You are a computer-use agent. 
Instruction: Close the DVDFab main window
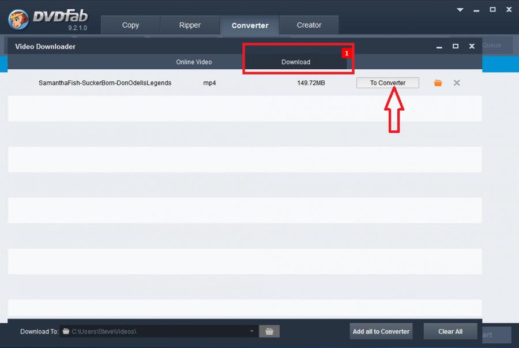click(x=509, y=10)
